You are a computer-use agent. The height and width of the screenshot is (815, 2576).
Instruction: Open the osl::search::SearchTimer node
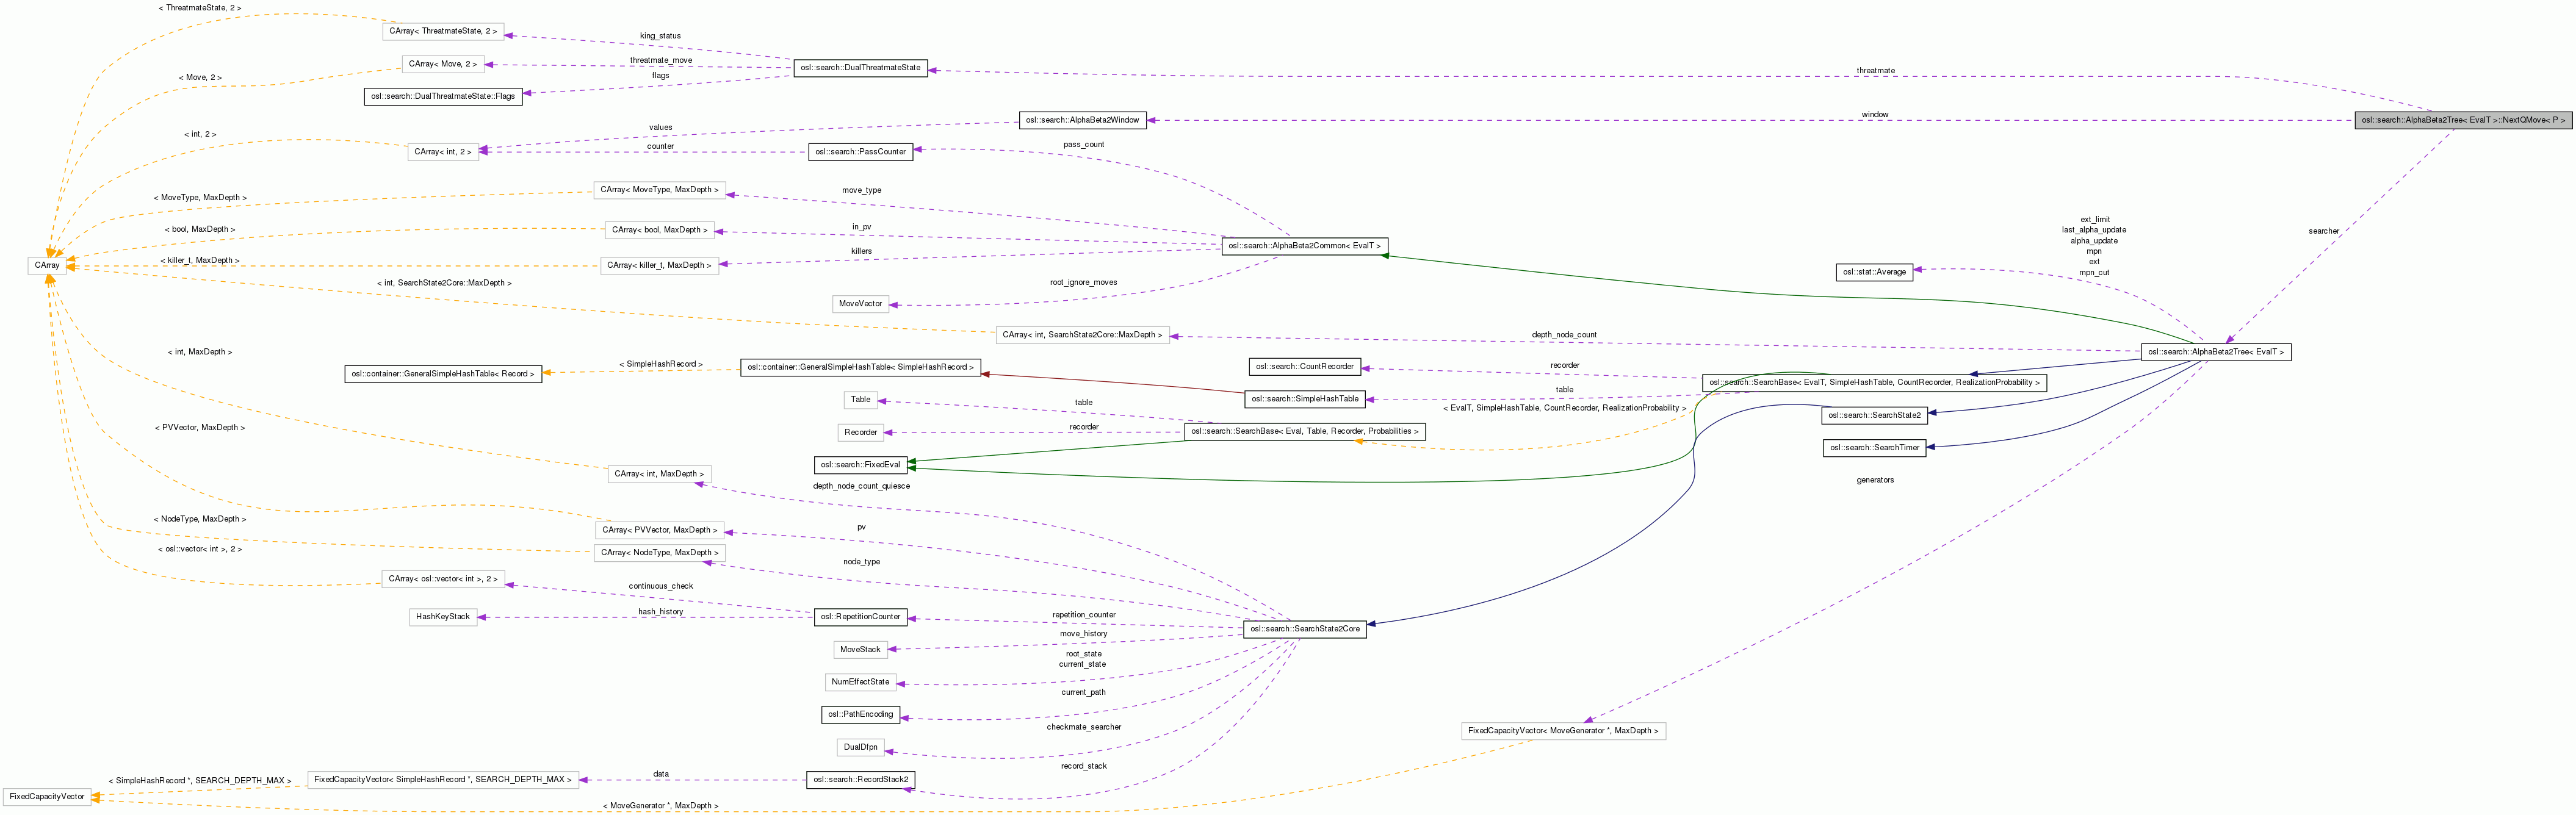pyautogui.click(x=1874, y=448)
